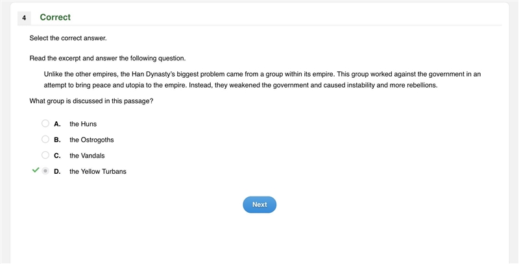Click the Han Dynasty excerpt paragraph

[262, 80]
